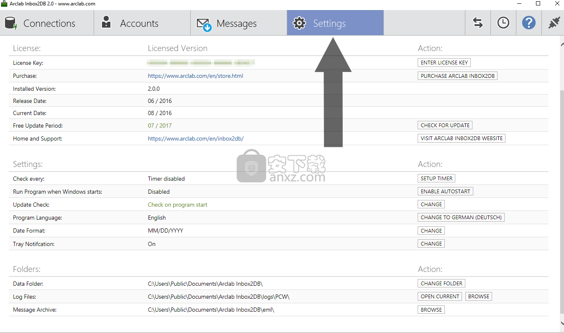Open the arclab store.html purchase link

pos(195,76)
